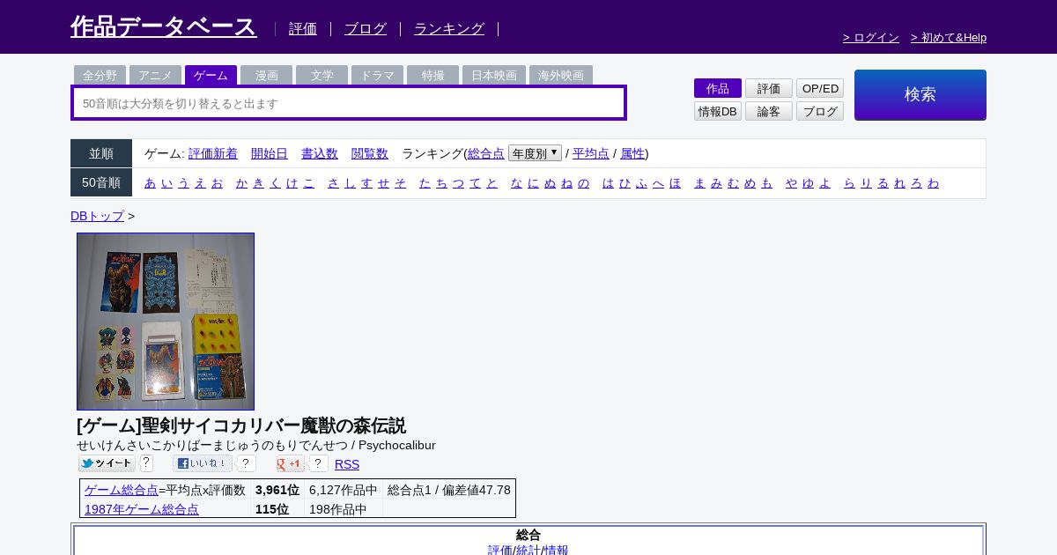
Task: Follow the DBトップ breadcrumb link
Action: (x=97, y=216)
